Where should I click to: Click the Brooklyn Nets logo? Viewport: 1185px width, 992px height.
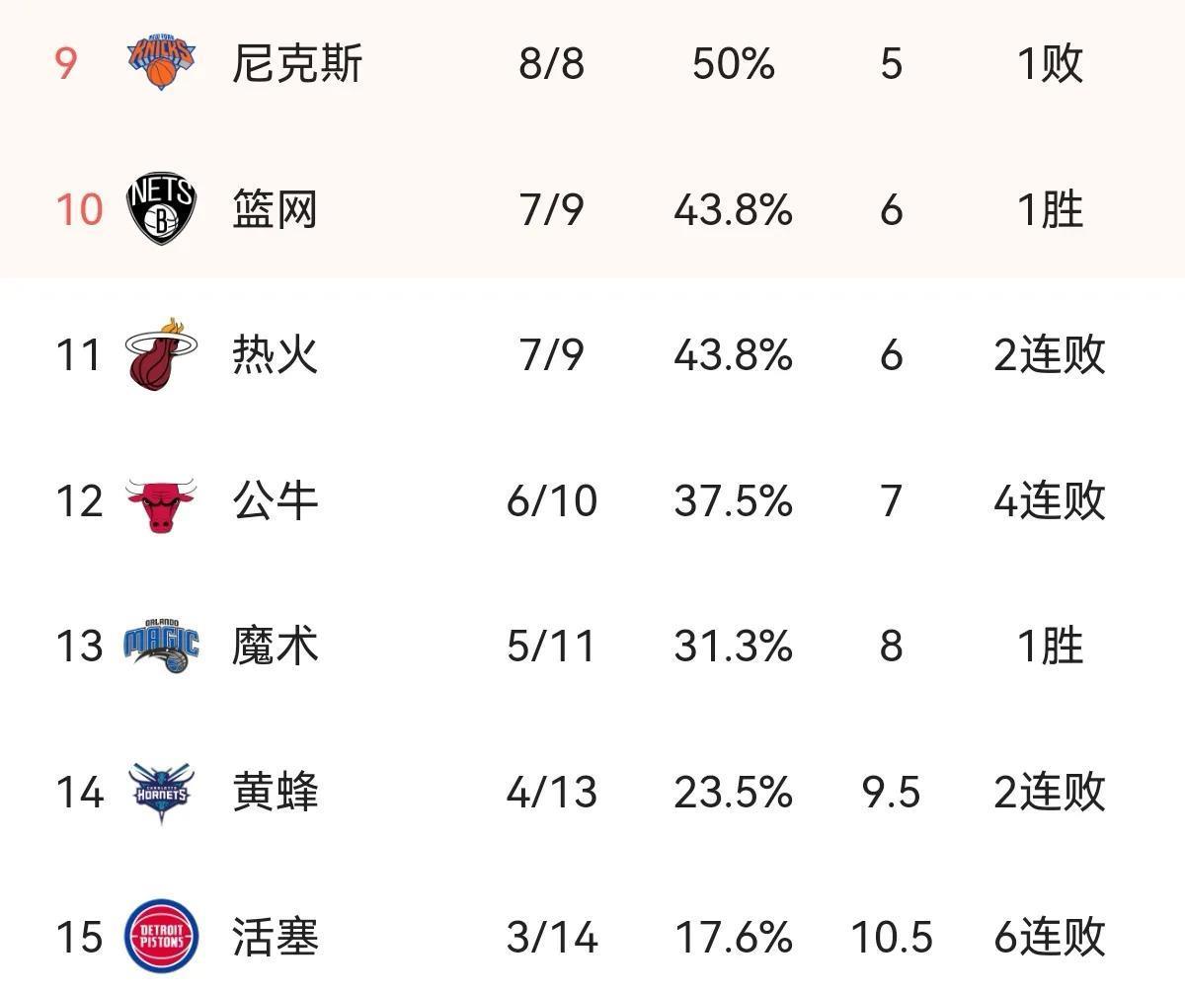(x=162, y=209)
